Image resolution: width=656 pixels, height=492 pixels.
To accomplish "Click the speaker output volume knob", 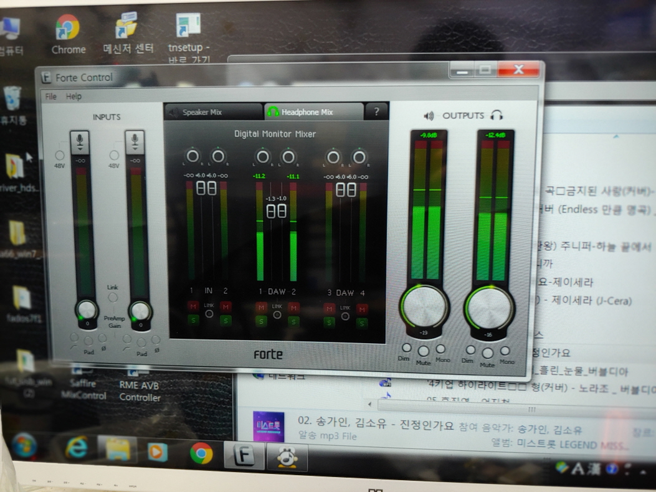I will [424, 306].
